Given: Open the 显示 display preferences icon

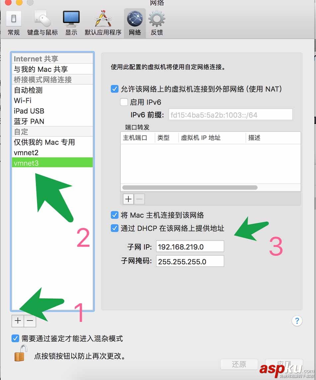Looking at the screenshot, I should point(71,19).
